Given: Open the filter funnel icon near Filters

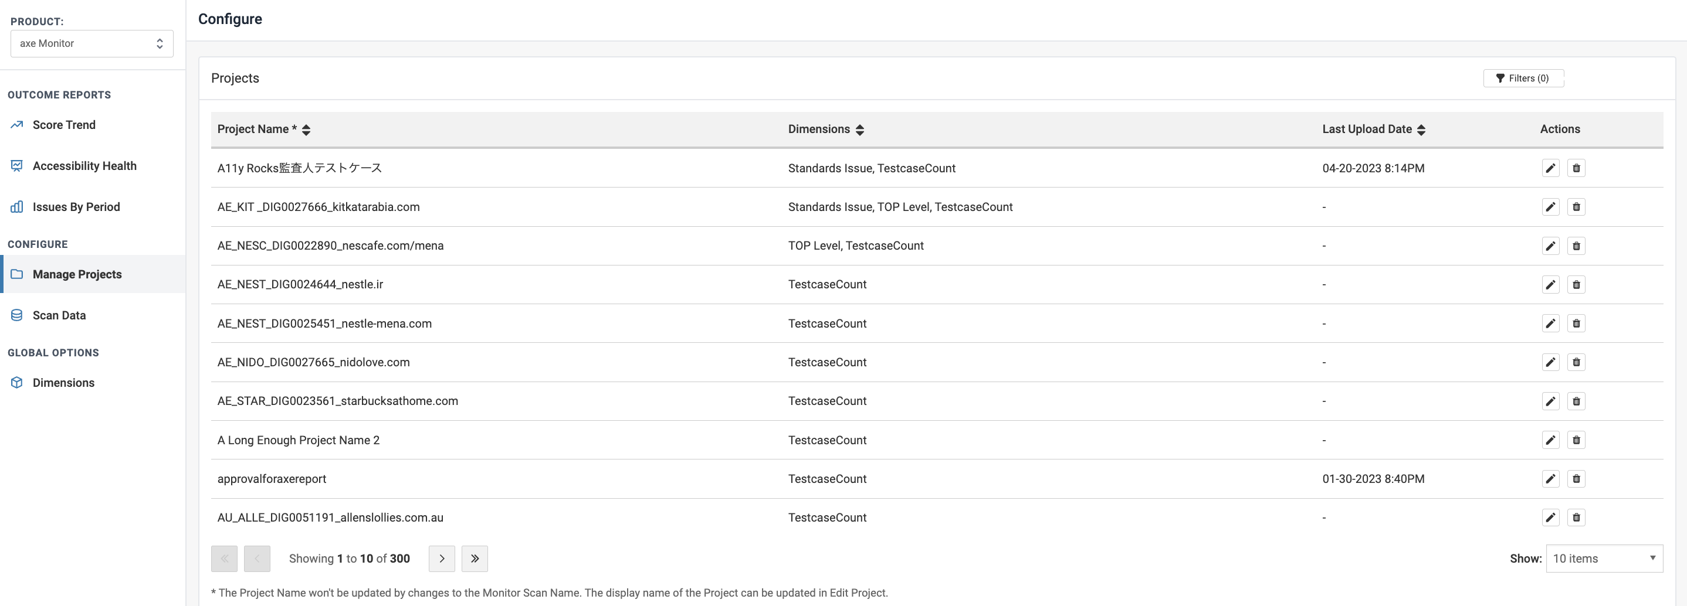Looking at the screenshot, I should 1500,78.
